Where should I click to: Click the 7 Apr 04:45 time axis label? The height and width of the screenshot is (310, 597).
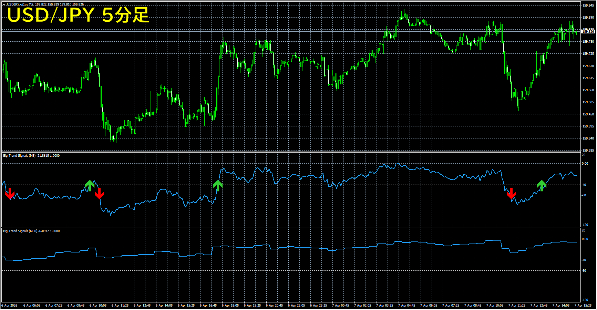coord(406,306)
